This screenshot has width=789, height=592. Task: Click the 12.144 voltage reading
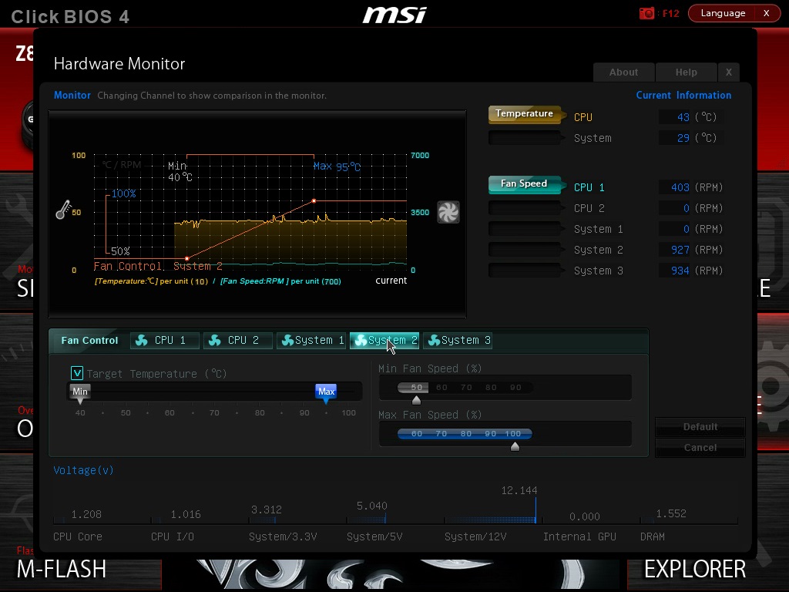coord(519,490)
